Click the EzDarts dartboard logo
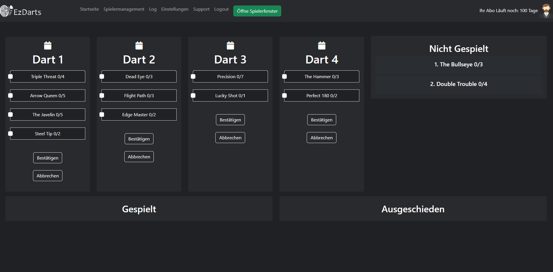The height and width of the screenshot is (272, 553). pos(6,11)
